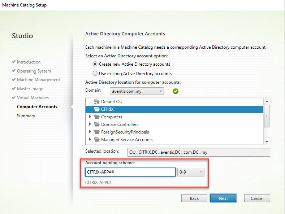Click the Back button
Viewport: 285px width, 214px height.
[x=194, y=198]
